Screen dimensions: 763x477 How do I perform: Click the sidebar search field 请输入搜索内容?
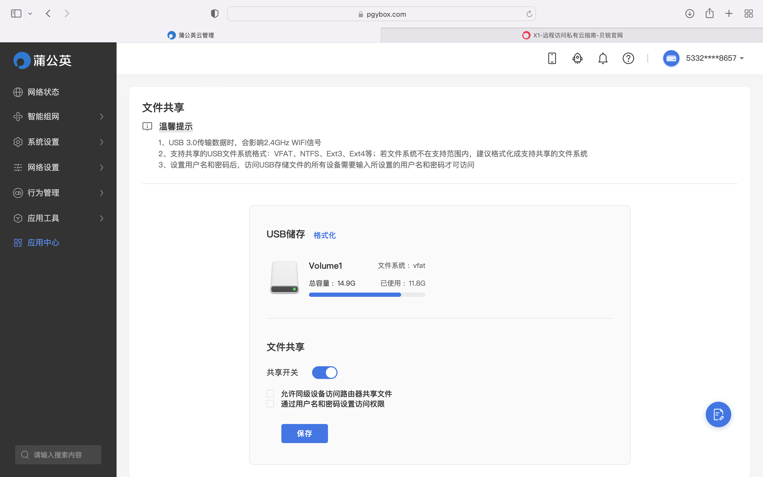pos(58,454)
